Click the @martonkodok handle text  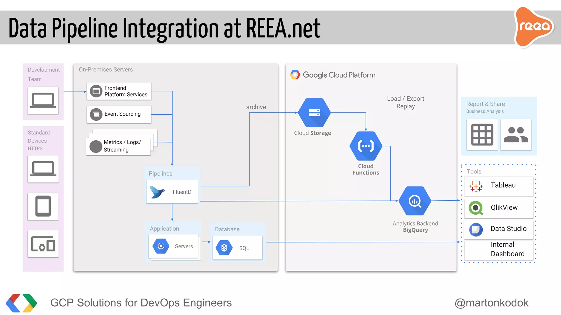pos(491,303)
